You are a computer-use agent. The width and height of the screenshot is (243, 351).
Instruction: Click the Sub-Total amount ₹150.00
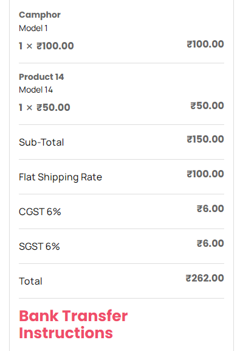[205, 139]
